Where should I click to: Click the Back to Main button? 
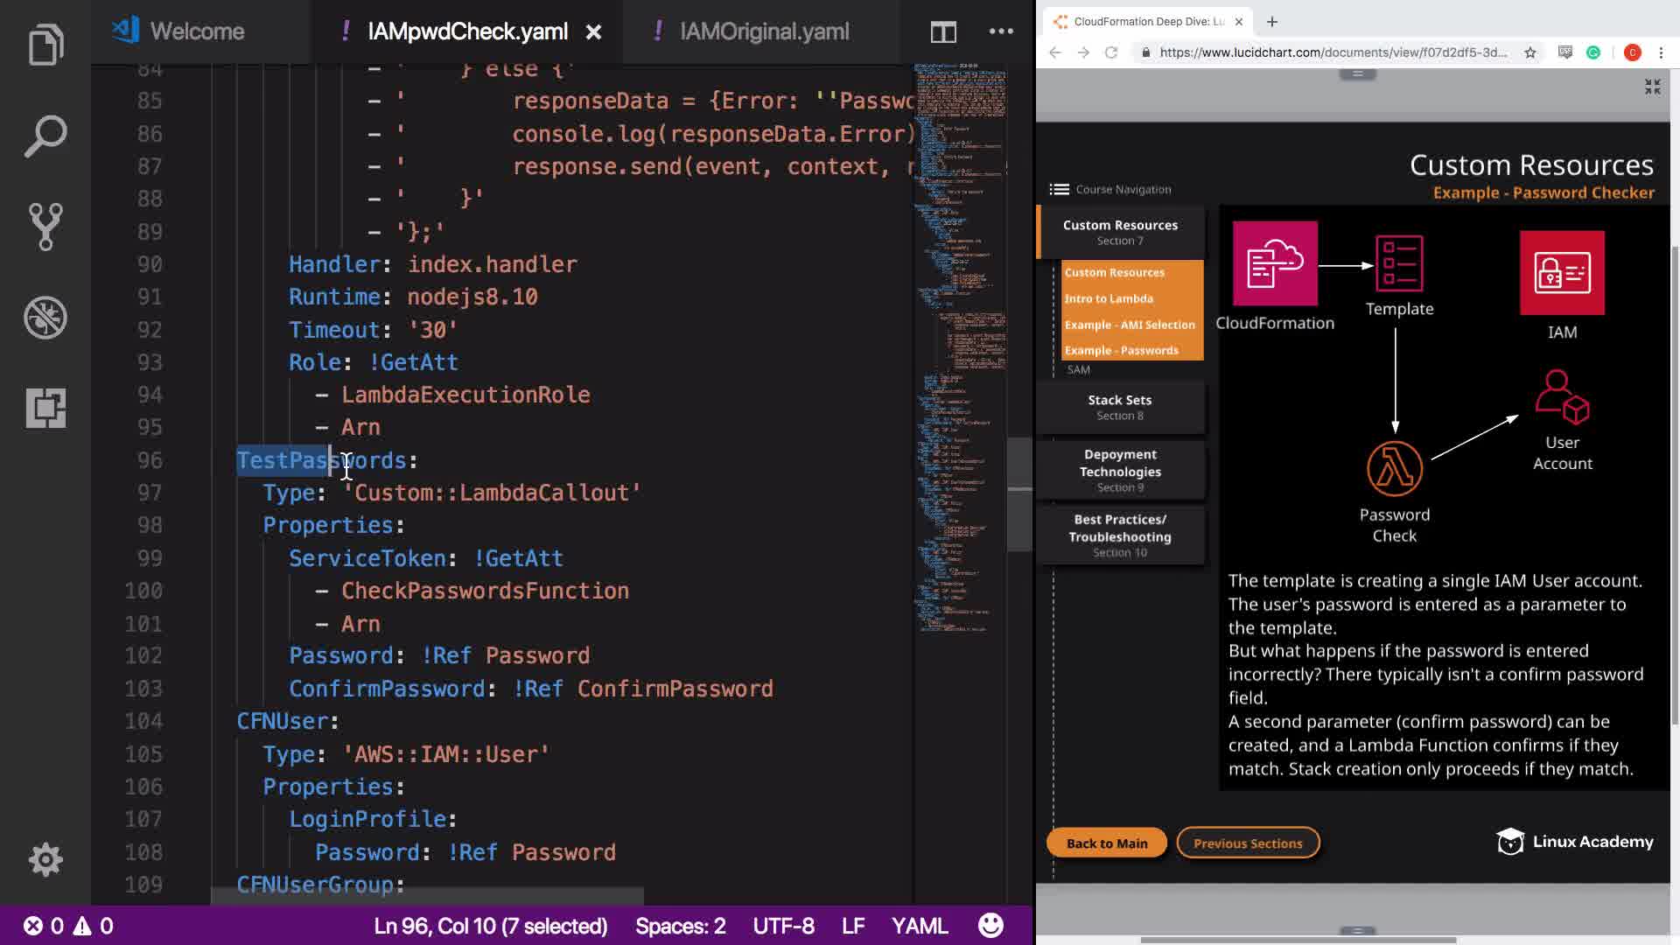pyautogui.click(x=1106, y=843)
